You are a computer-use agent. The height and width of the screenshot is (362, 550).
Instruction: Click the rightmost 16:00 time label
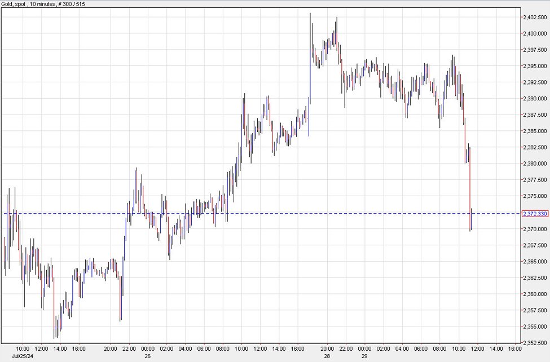(x=514, y=350)
